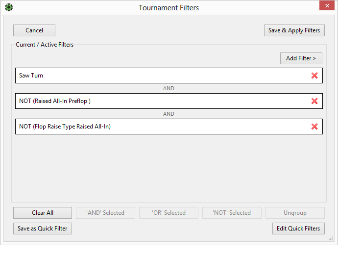
Task: Click Save as Quick Filter
Action: (x=43, y=229)
